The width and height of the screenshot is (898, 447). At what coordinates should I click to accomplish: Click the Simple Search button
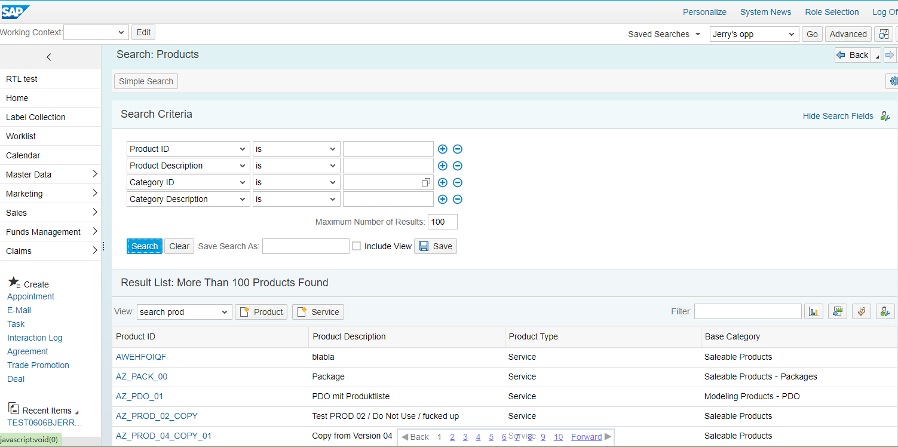[x=146, y=81]
